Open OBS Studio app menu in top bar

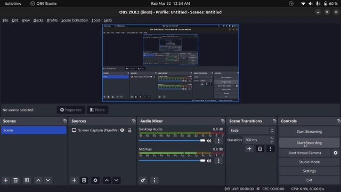pos(44,4)
